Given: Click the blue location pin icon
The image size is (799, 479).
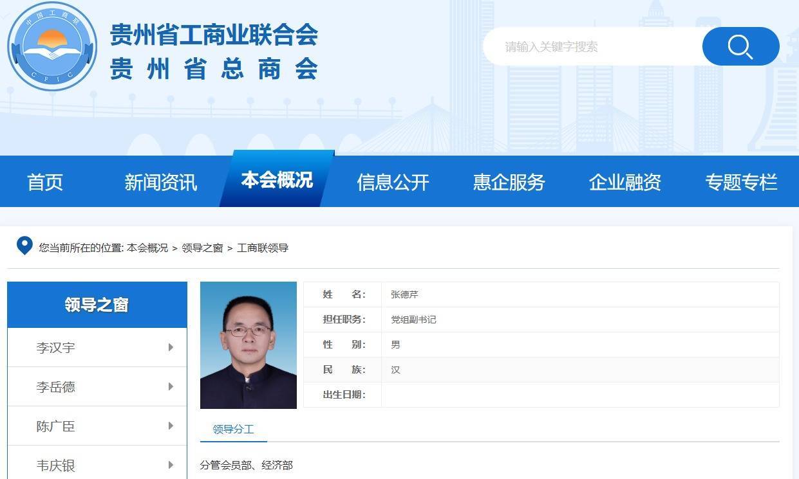Looking at the screenshot, I should tap(24, 246).
